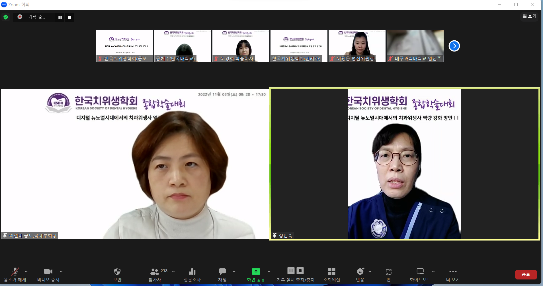The height and width of the screenshot is (286, 543).
Task: Pause recording in the top recording bar
Action: click(x=60, y=17)
